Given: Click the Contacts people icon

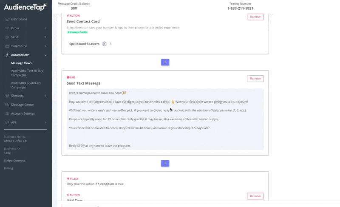Looking at the screenshot, I should point(7,96).
